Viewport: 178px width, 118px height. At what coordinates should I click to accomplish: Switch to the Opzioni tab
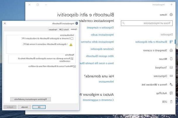click(x=74, y=29)
